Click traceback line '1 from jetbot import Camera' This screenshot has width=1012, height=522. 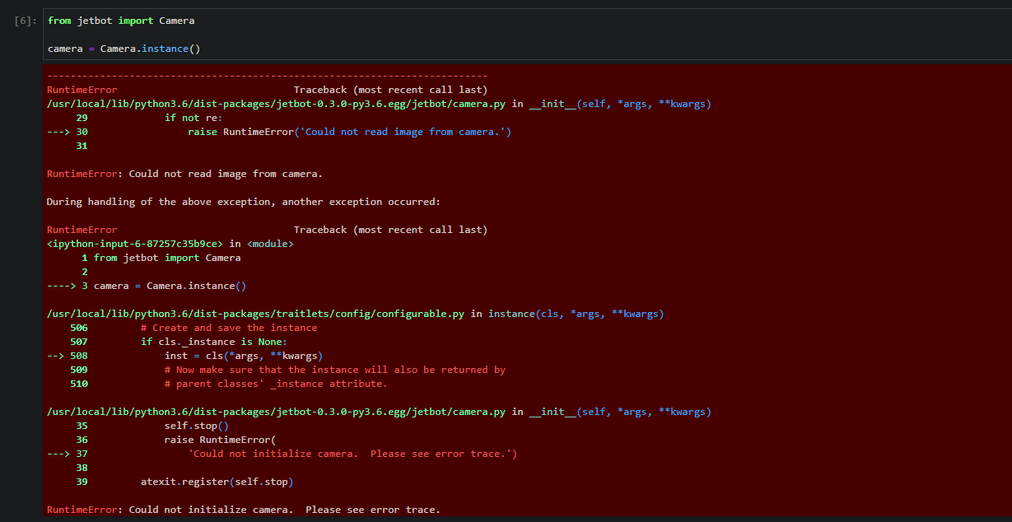coord(161,258)
